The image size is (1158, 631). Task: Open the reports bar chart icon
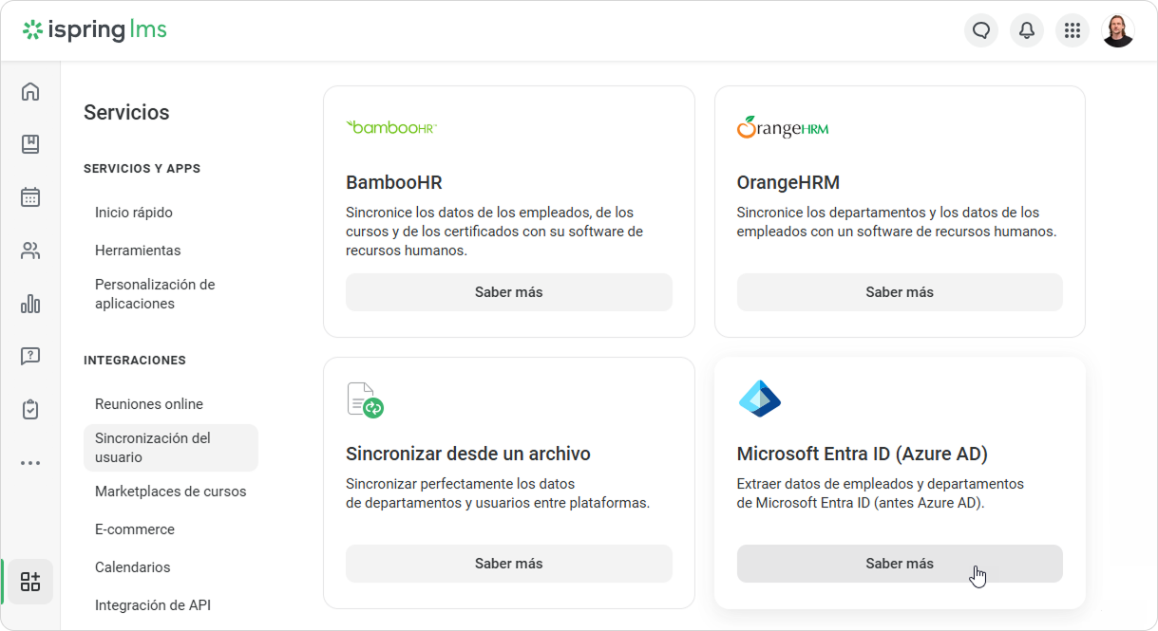coord(30,304)
